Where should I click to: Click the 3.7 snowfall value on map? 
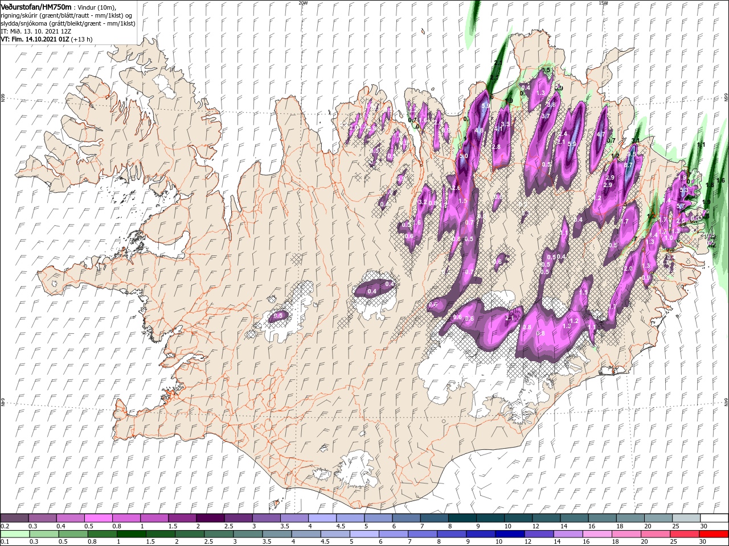point(546,116)
